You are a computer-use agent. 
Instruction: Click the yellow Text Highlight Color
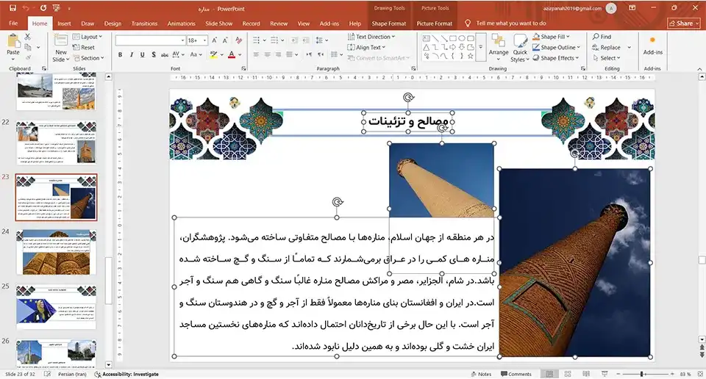tap(213, 55)
